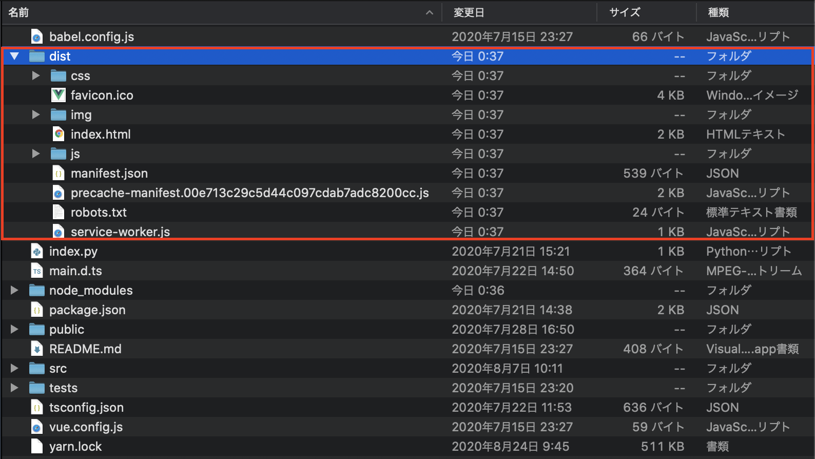Click the 2020年7月28日 16:50 date of public
Viewport: 815px width, 459px height.
(513, 329)
